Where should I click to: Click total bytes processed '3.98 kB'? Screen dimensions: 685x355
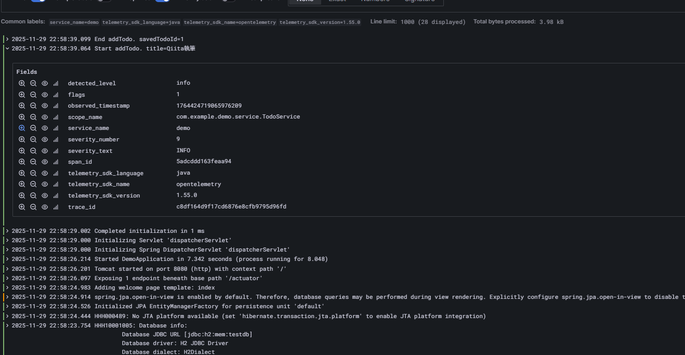click(551, 22)
